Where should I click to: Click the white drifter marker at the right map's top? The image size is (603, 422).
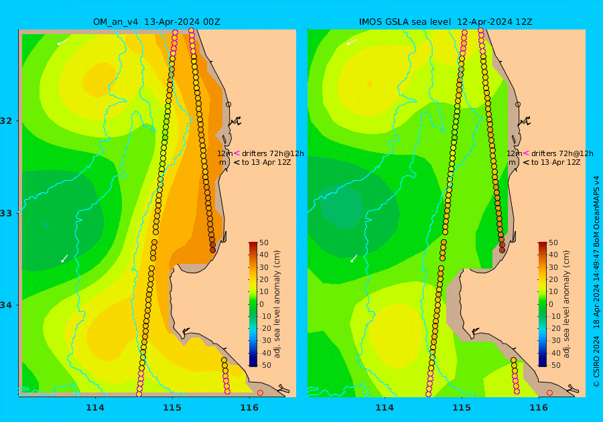[352, 42]
